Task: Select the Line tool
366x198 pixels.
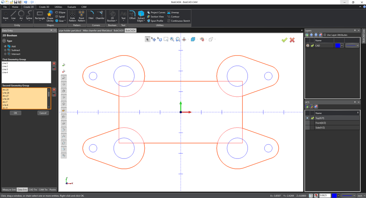Action: [x=13, y=15]
